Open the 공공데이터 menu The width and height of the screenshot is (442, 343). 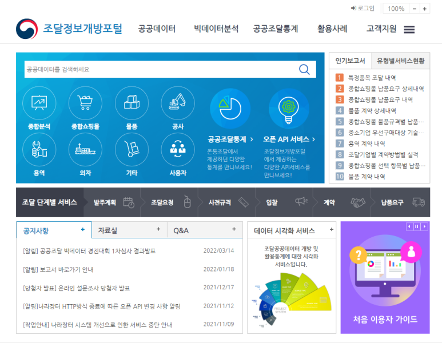coord(157,29)
